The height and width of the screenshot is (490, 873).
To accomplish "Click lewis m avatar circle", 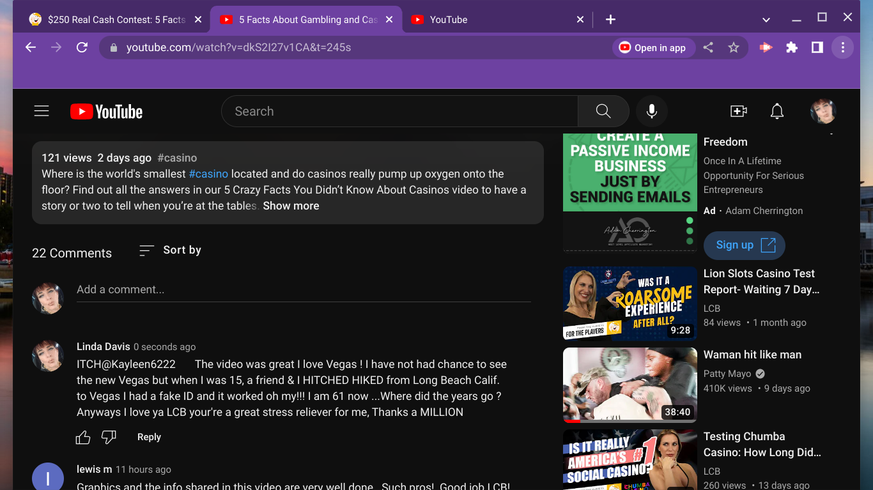I will pyautogui.click(x=48, y=476).
